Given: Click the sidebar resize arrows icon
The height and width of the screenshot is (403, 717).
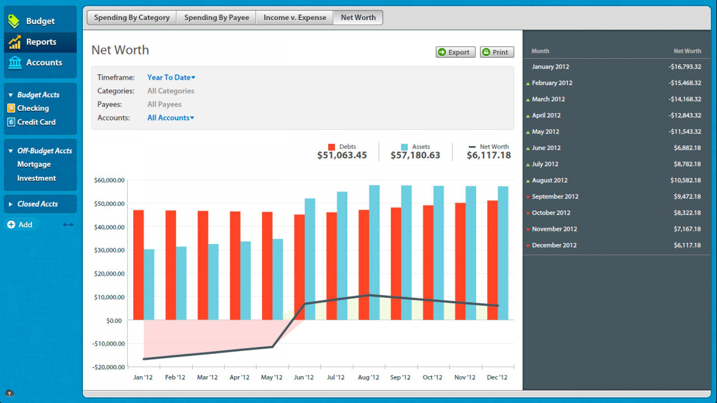Looking at the screenshot, I should click(68, 225).
